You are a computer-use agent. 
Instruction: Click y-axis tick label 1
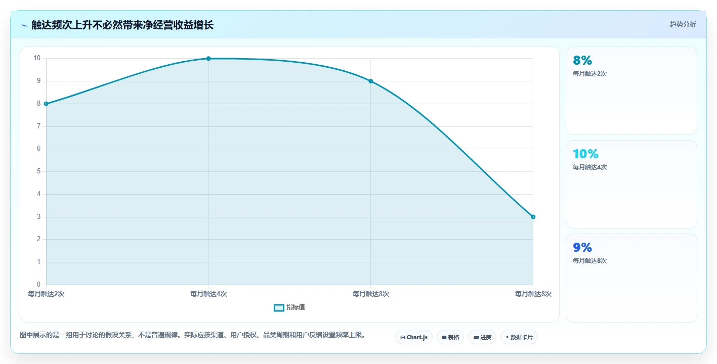click(38, 262)
